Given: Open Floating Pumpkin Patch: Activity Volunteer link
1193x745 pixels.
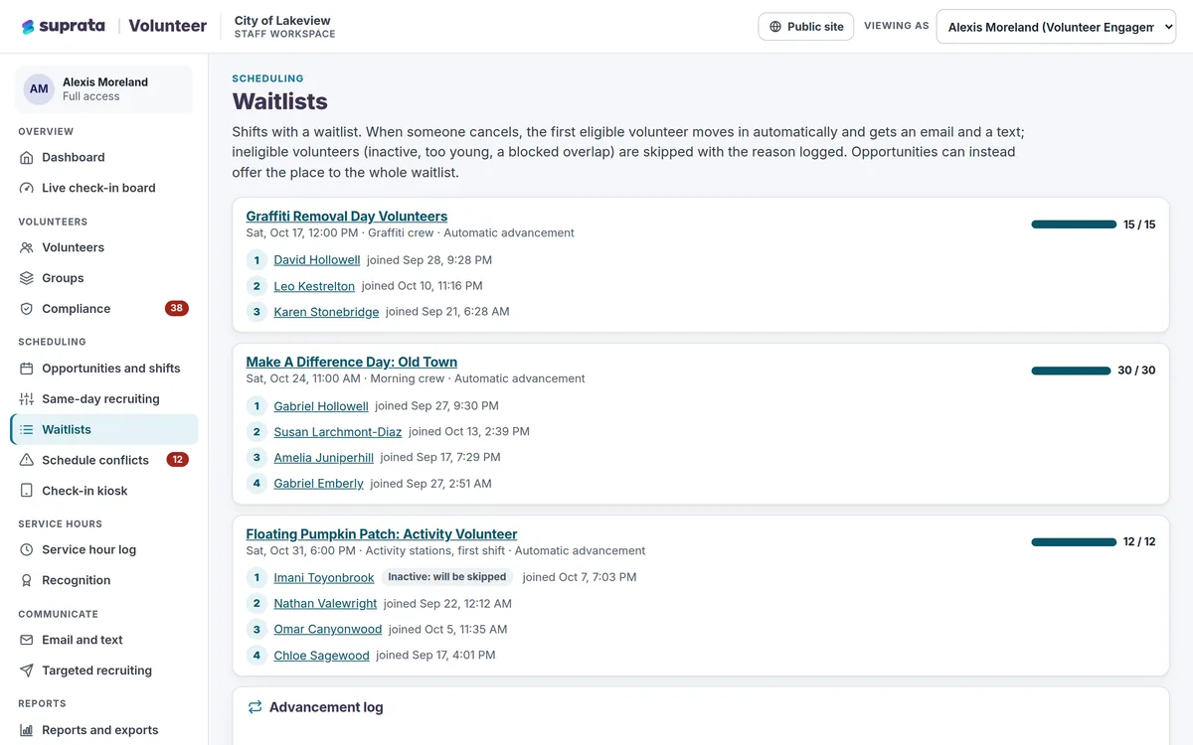Looking at the screenshot, I should [382, 534].
